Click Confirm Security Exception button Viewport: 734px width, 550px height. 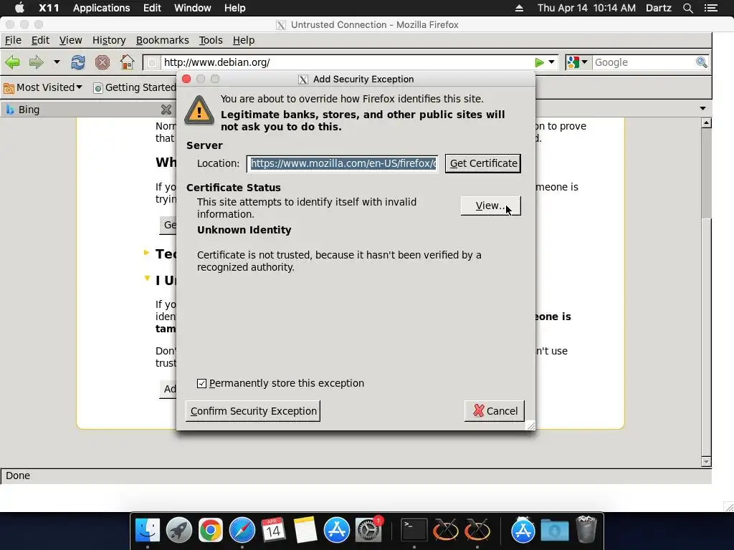(x=253, y=411)
